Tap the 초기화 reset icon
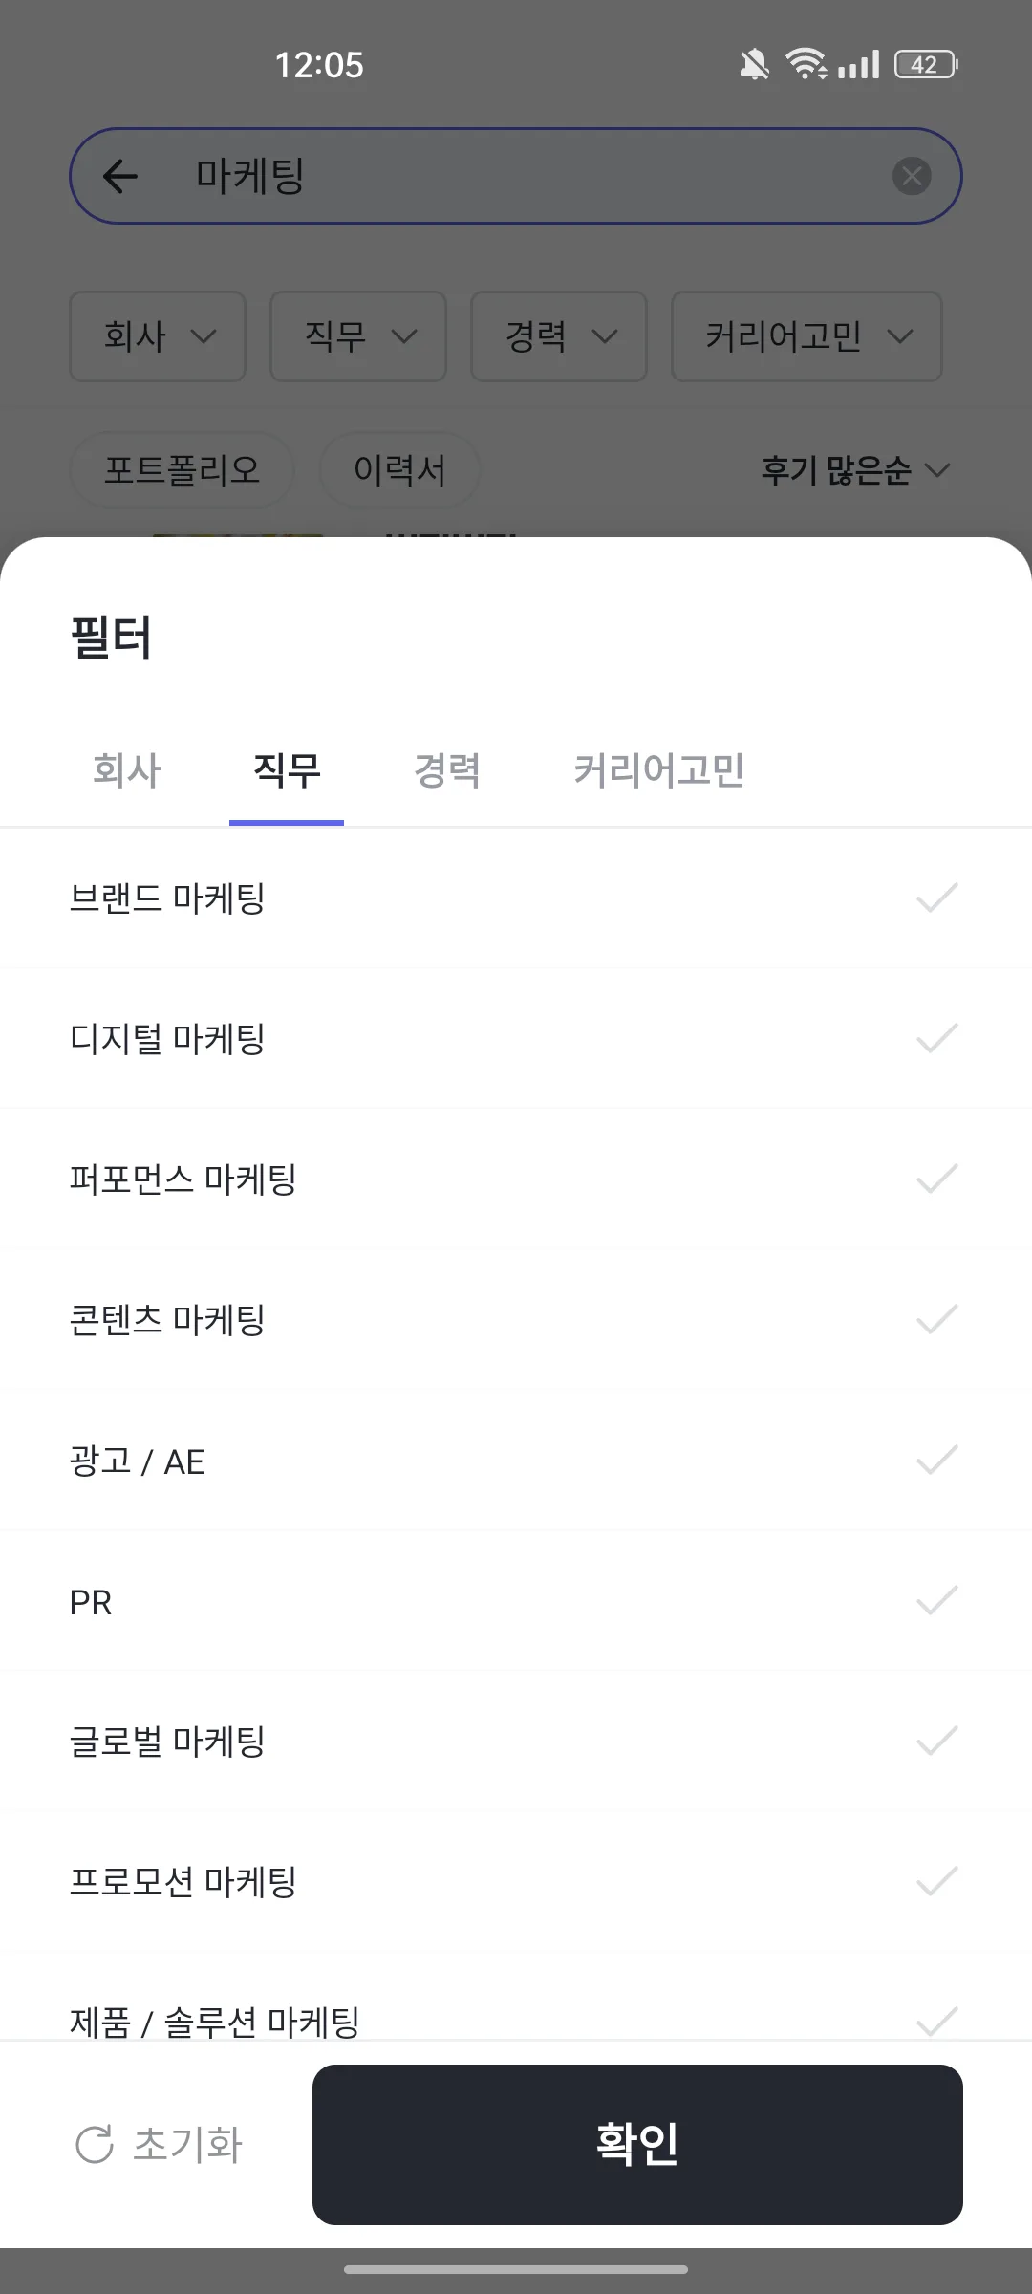 click(95, 2144)
